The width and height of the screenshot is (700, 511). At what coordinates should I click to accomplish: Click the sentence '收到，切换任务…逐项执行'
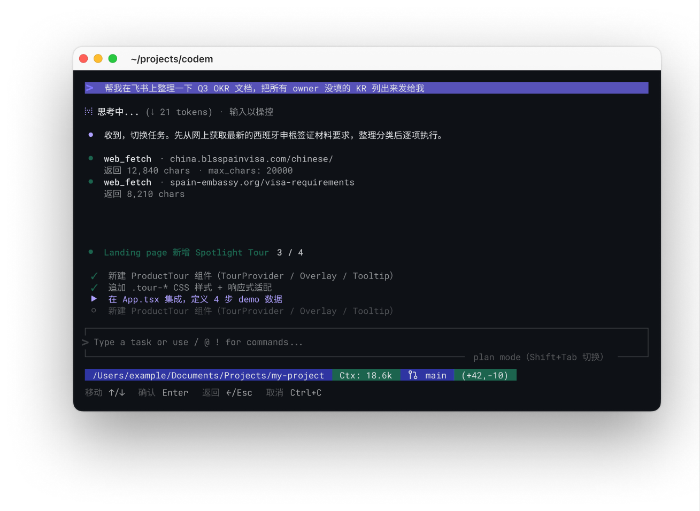273,135
